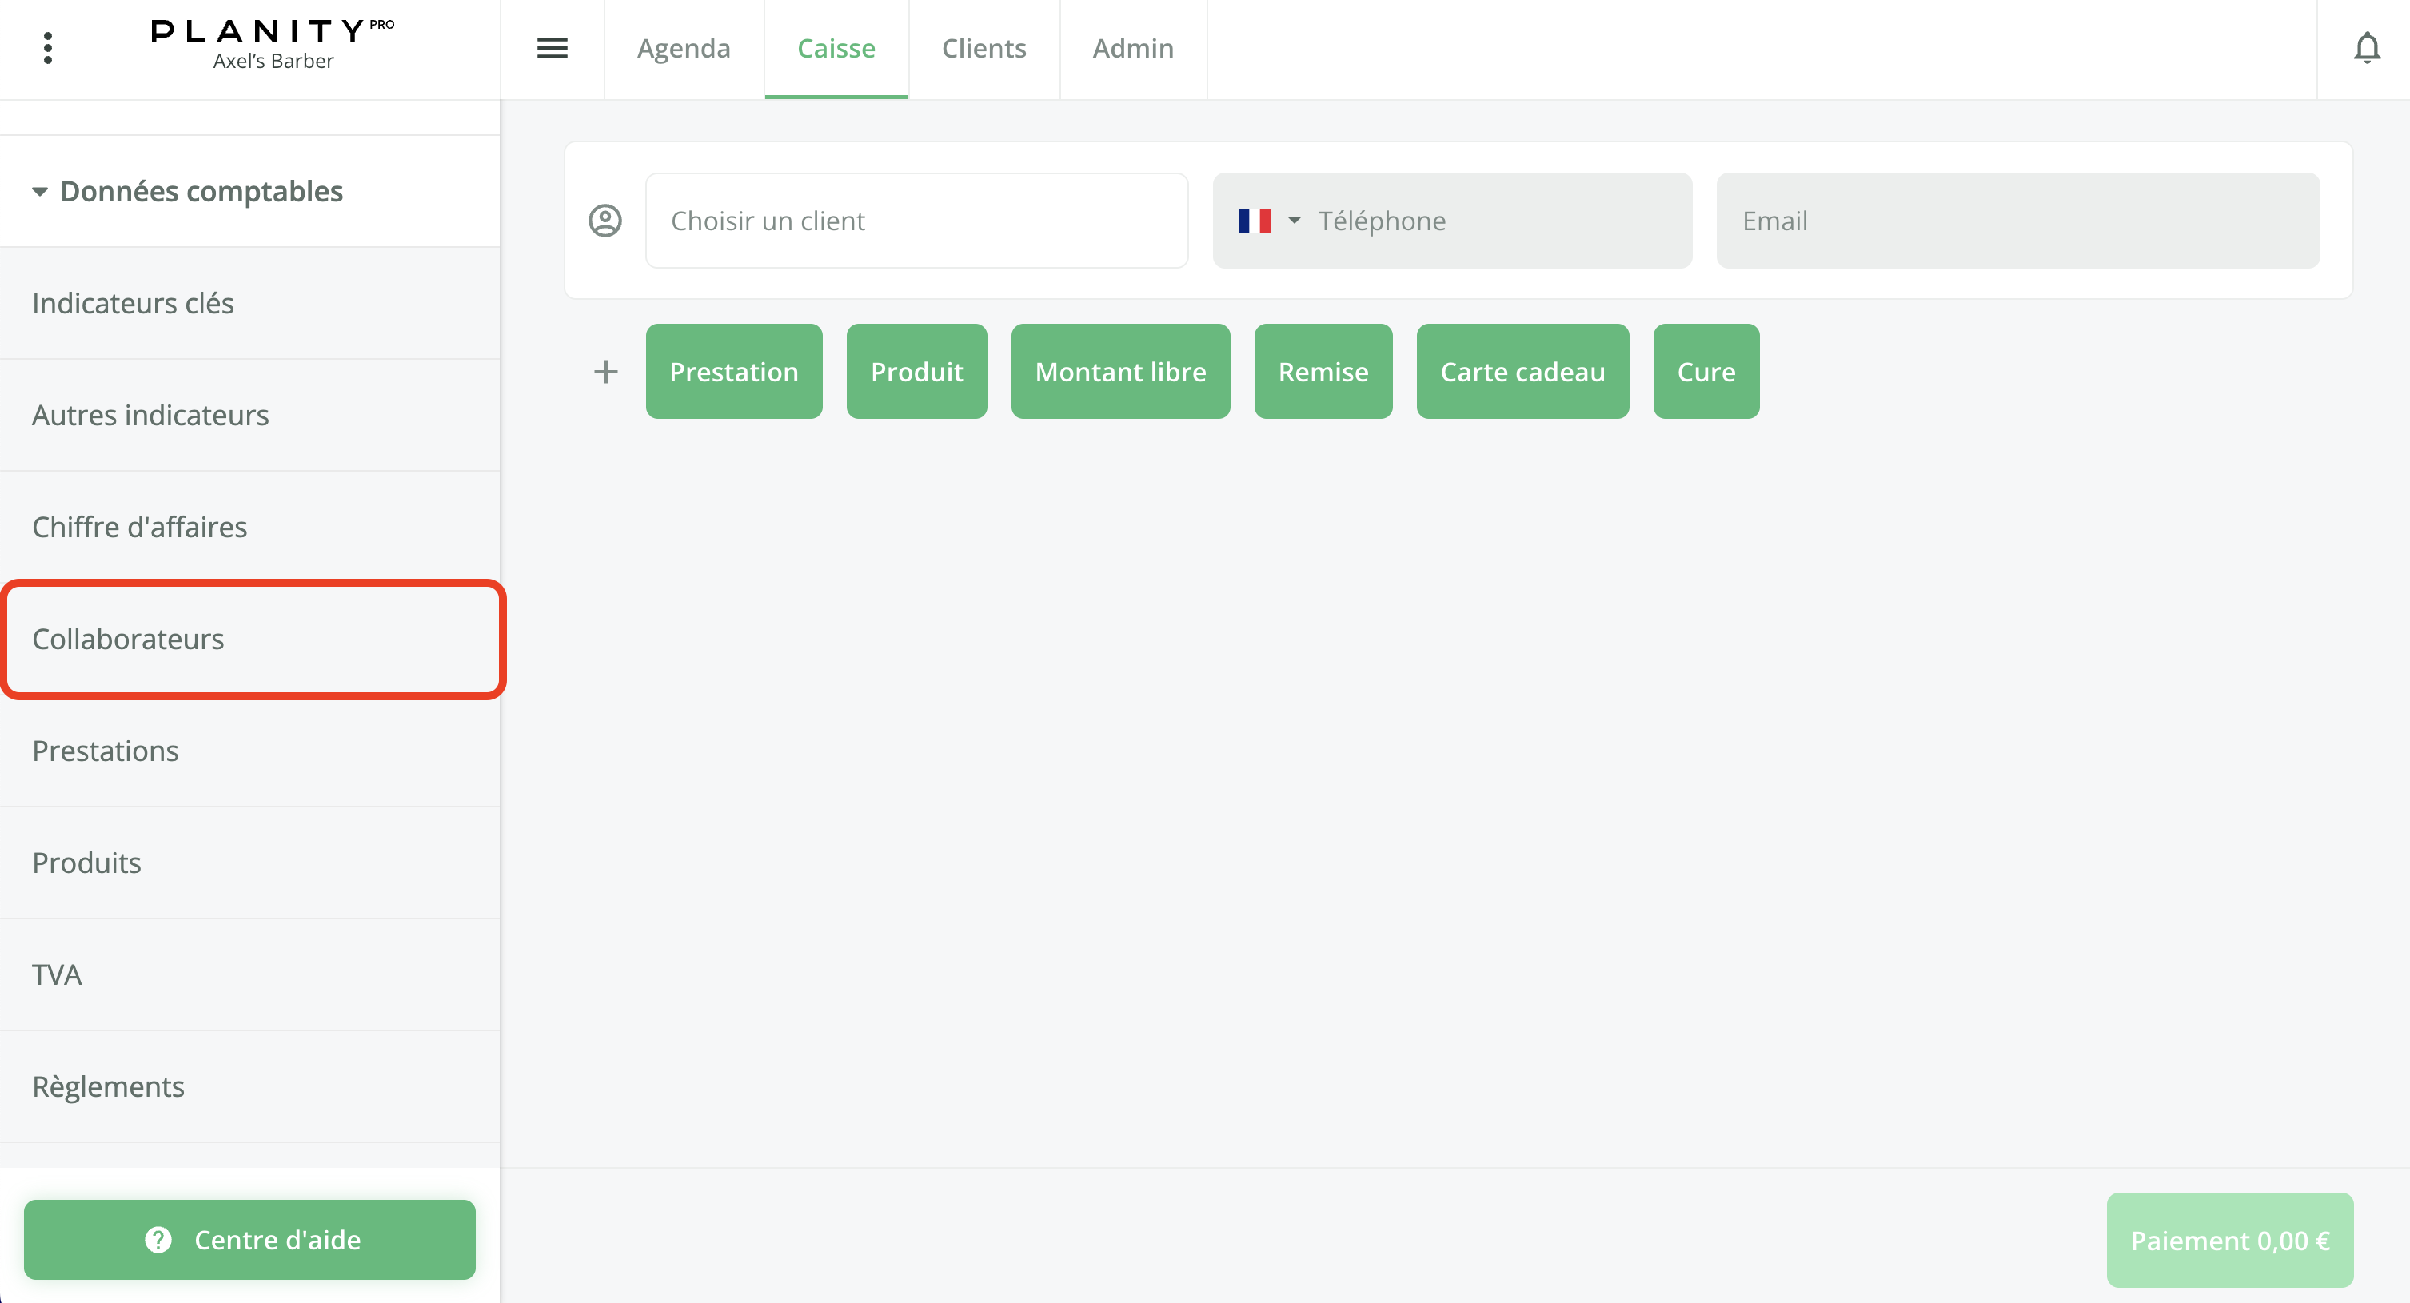The height and width of the screenshot is (1303, 2410).
Task: Go to the Admin tab
Action: (x=1132, y=48)
